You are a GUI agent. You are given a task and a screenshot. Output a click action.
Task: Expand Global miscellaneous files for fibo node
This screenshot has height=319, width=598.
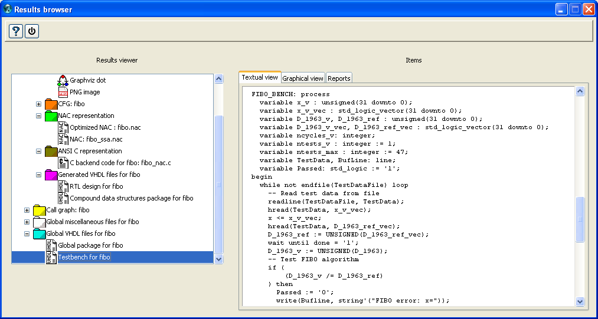[x=27, y=222]
